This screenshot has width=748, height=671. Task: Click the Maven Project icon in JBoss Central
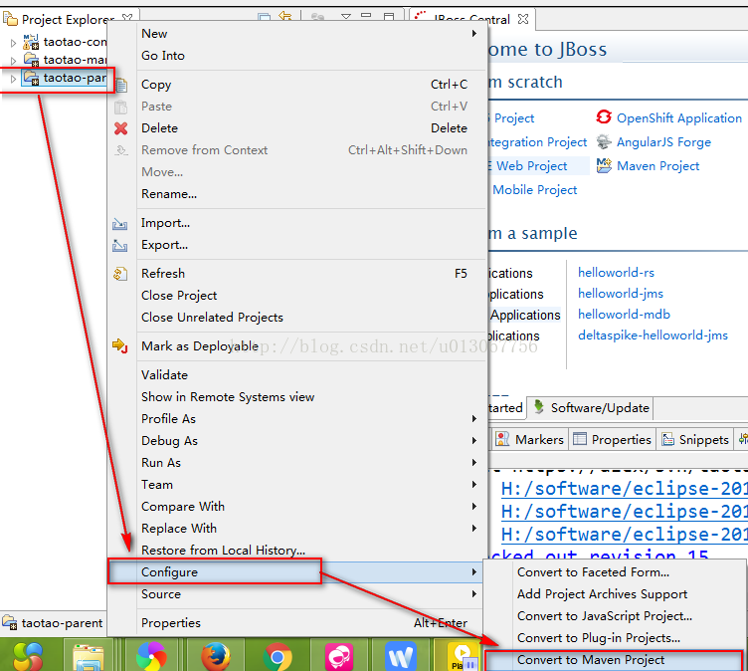[604, 165]
